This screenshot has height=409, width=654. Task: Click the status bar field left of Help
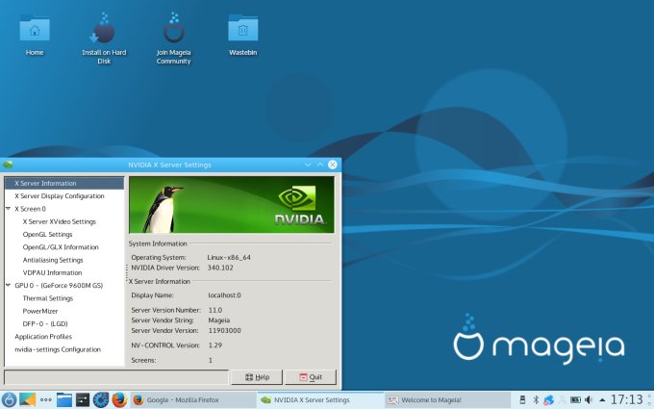116,377
